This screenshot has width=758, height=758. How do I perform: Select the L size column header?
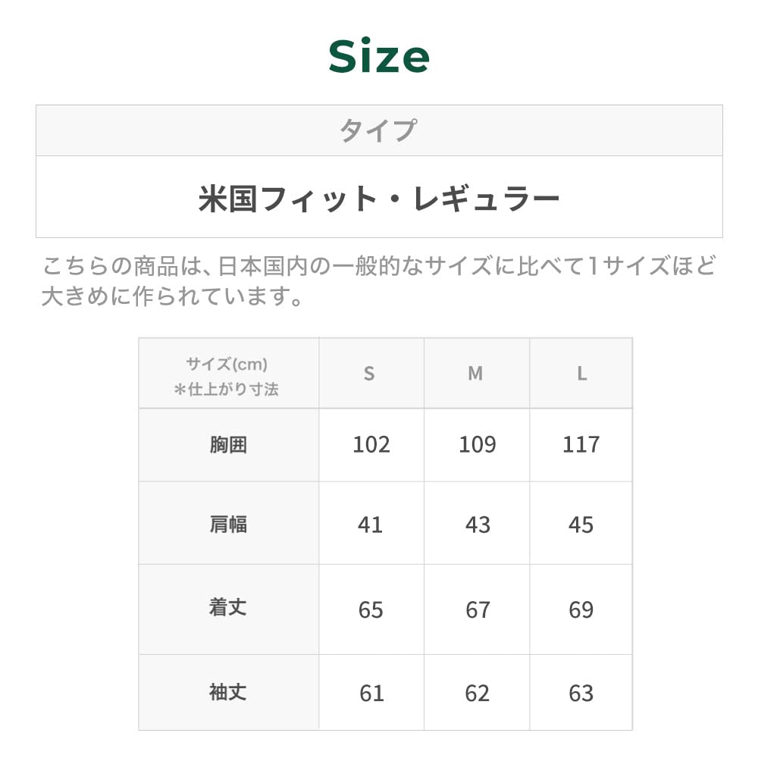click(x=581, y=374)
